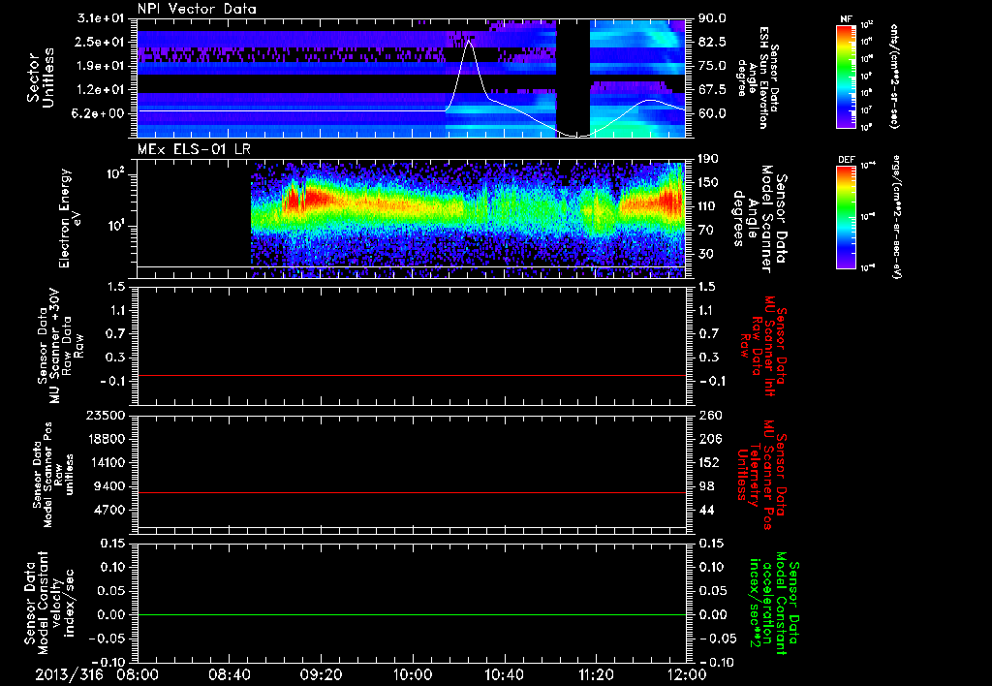Click the 82.5 sun elevation tick label
This screenshot has width=992, height=686.
(712, 42)
